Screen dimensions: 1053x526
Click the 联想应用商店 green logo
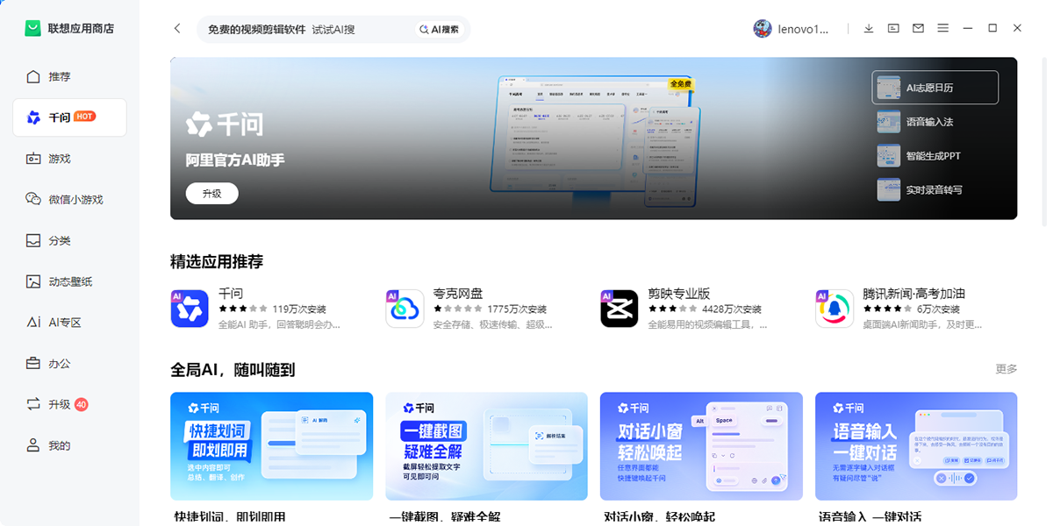pos(32,28)
